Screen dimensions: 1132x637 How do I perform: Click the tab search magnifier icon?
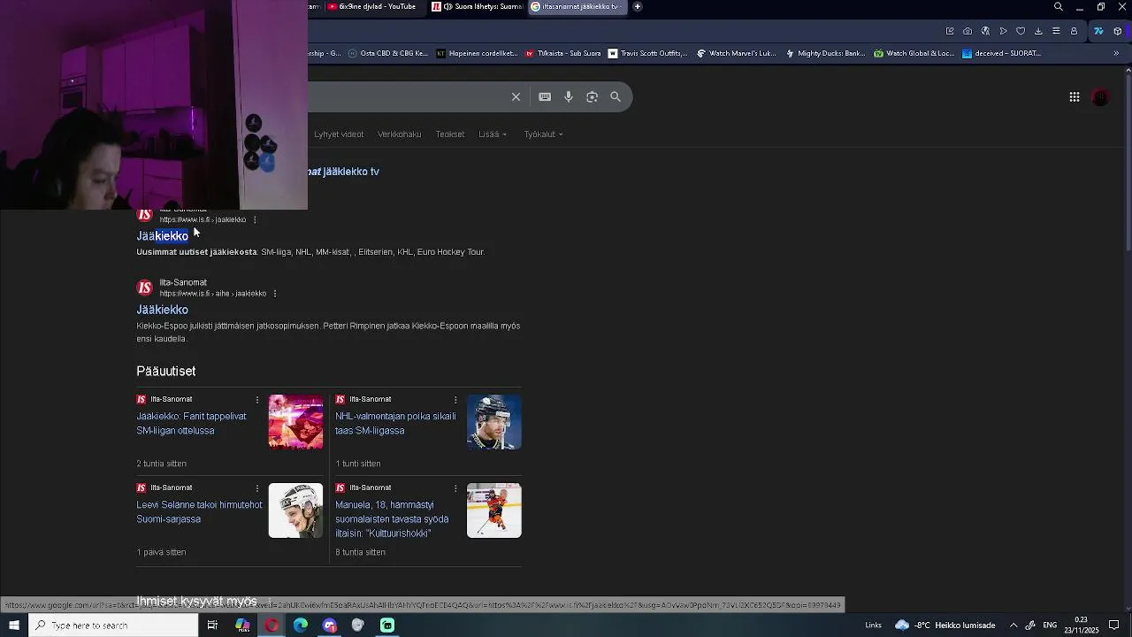pos(1059,7)
